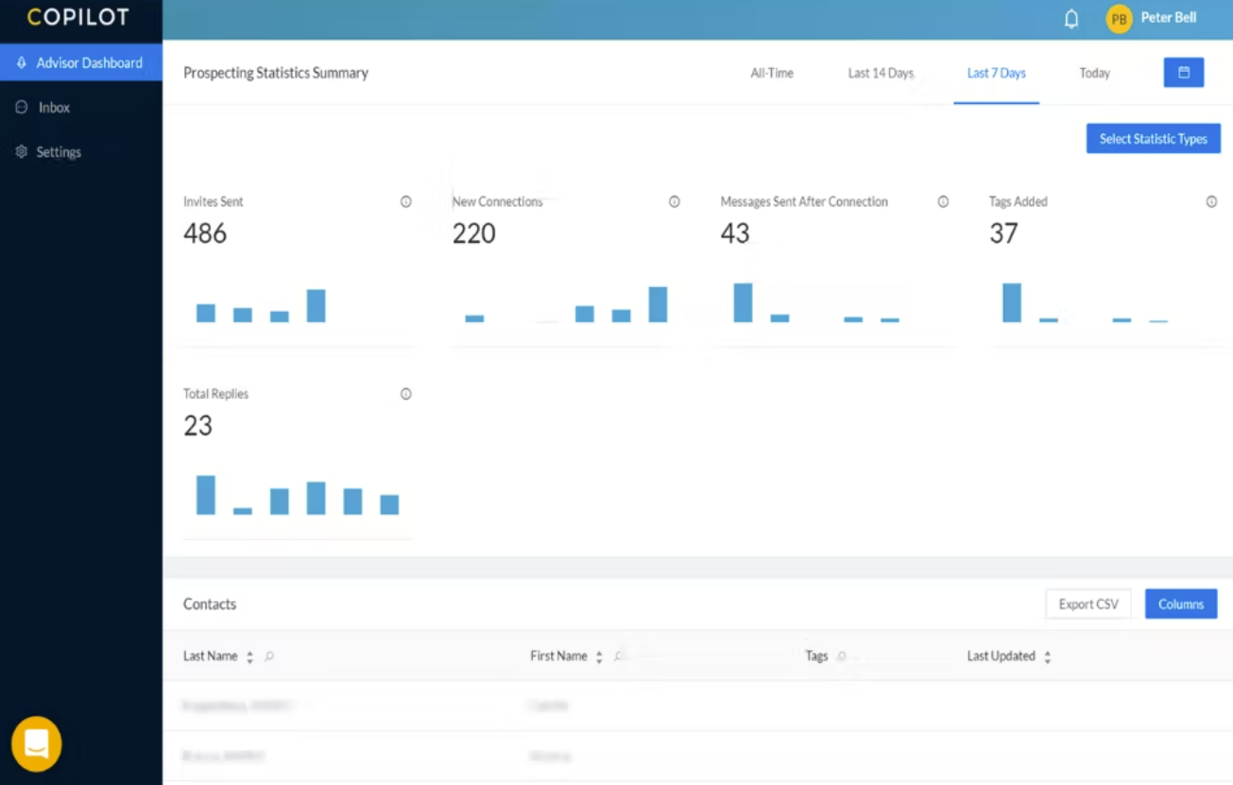Image resolution: width=1233 pixels, height=785 pixels.
Task: Click info icon for Messages Sent After Connection
Action: [x=943, y=201]
